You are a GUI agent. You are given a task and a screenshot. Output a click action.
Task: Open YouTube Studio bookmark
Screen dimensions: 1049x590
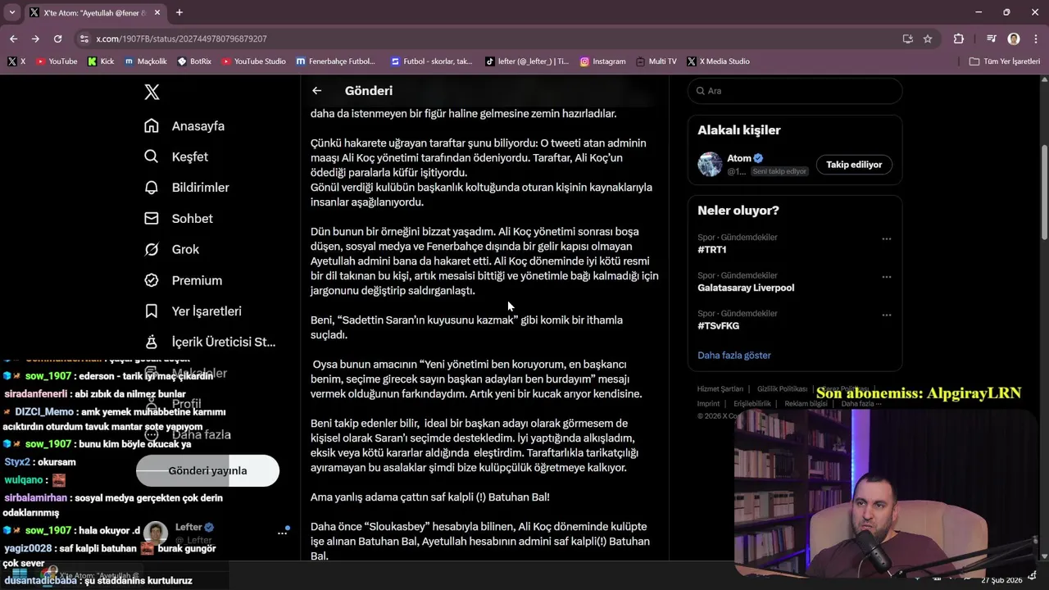point(253,61)
